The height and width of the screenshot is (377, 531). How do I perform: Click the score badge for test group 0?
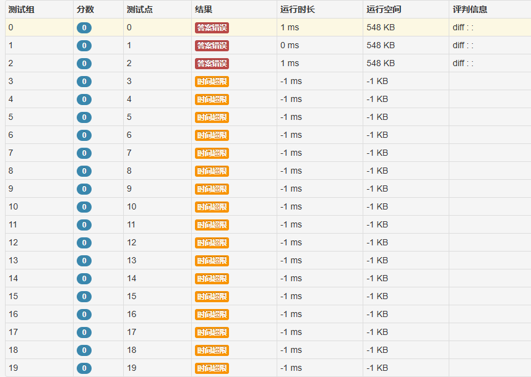pos(84,28)
